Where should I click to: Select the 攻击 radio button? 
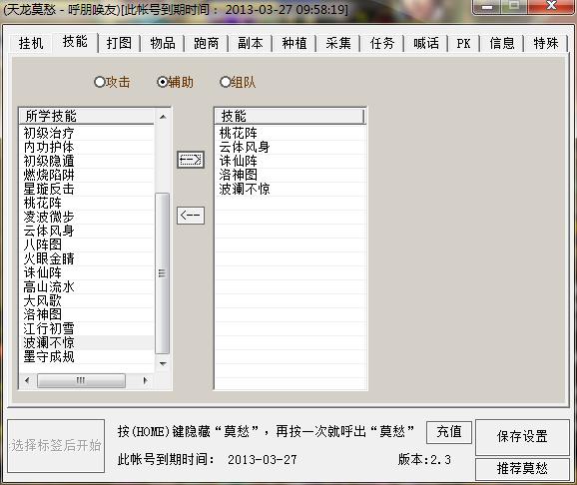click(x=112, y=82)
